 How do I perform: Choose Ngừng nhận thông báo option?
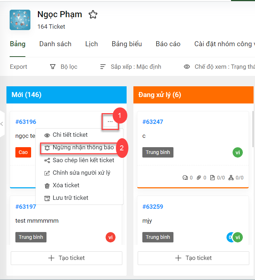(x=83, y=147)
